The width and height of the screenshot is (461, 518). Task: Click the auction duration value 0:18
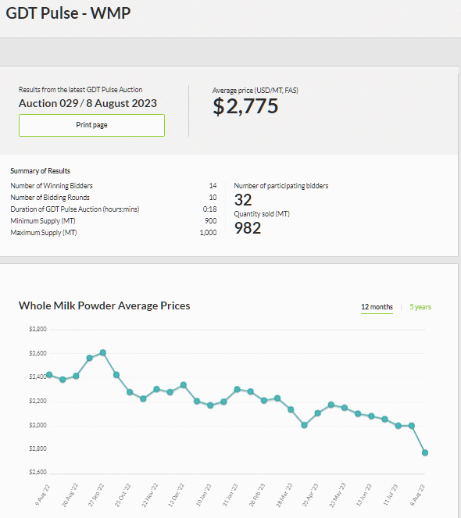tap(210, 209)
